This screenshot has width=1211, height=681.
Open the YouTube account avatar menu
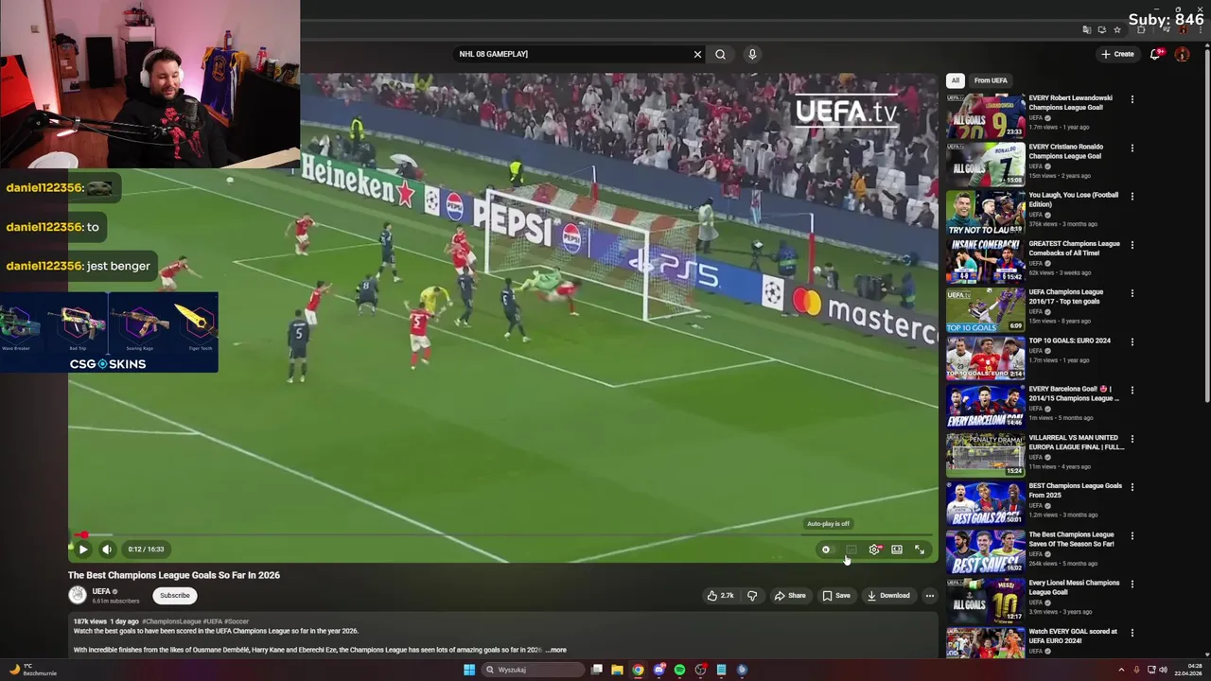(1182, 54)
